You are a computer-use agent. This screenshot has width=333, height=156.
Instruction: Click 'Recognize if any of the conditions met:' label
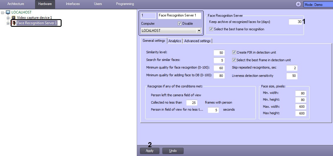pyautogui.click(x=175, y=86)
